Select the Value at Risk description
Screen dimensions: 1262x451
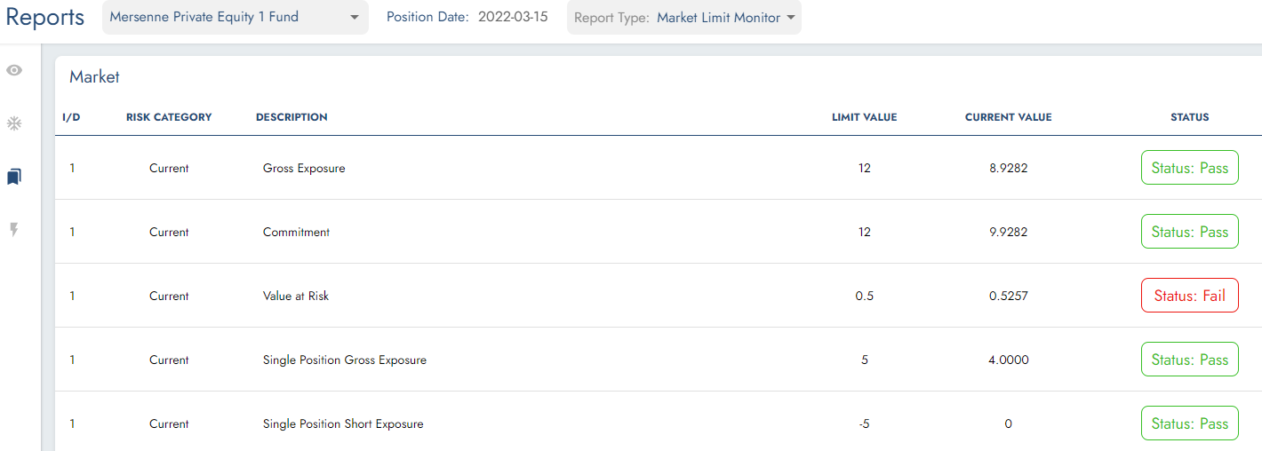point(296,296)
